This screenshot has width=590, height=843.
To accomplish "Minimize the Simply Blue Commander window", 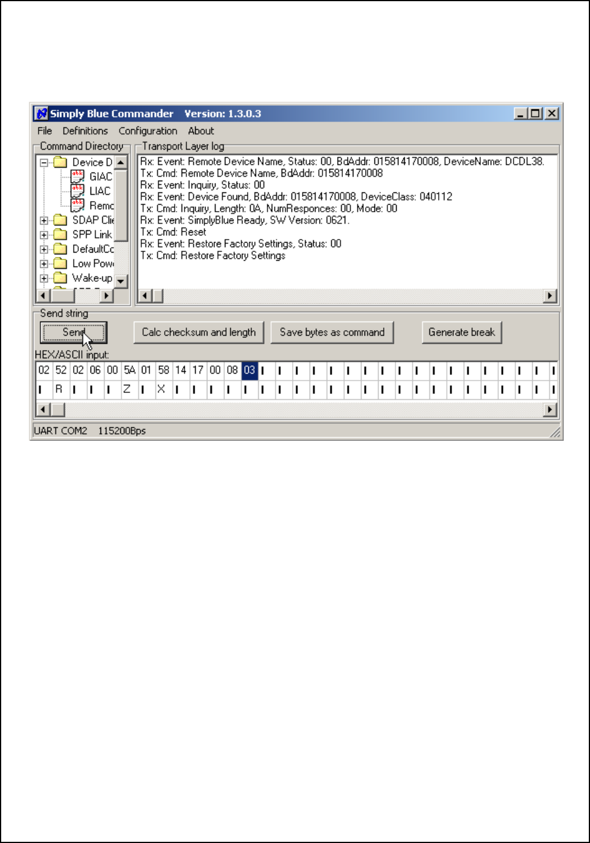I will [x=521, y=113].
